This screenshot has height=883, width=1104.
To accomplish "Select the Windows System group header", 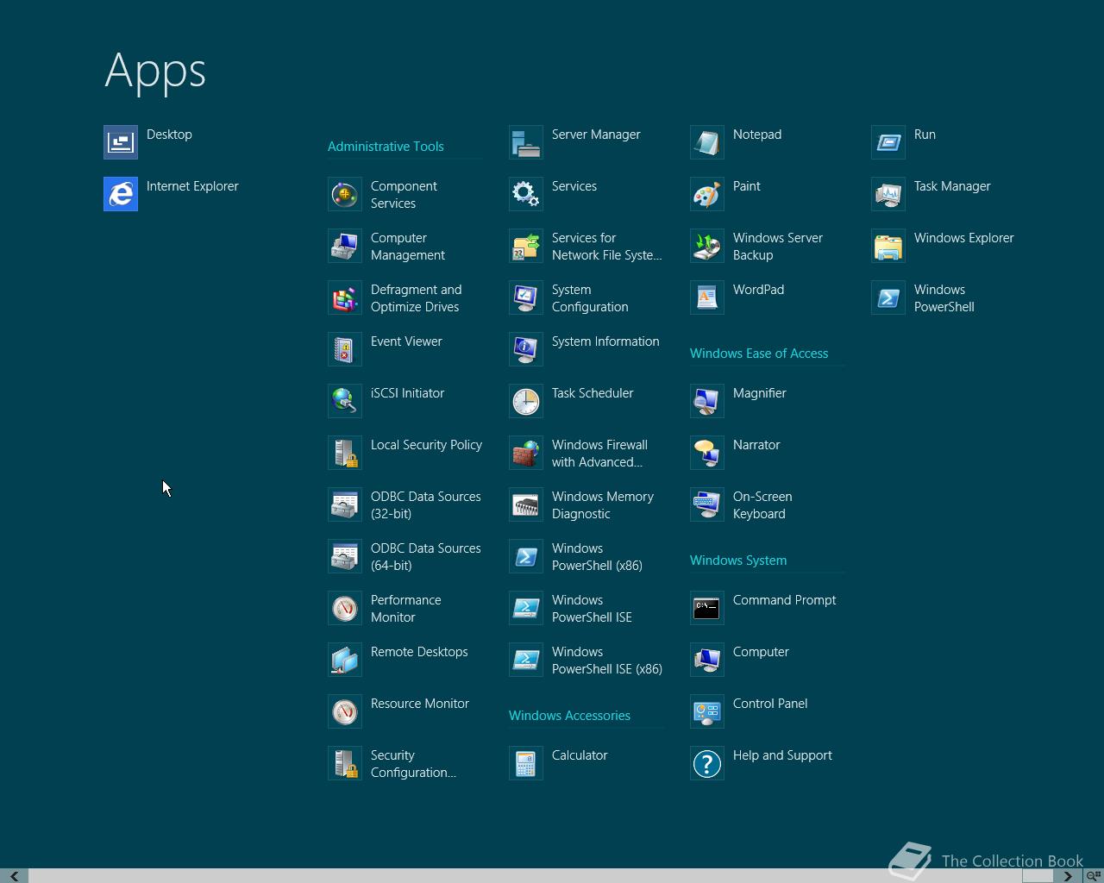I will (738, 560).
